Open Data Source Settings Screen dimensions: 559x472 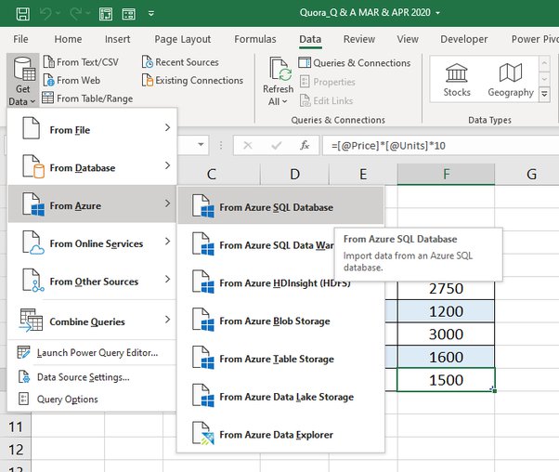pos(92,377)
